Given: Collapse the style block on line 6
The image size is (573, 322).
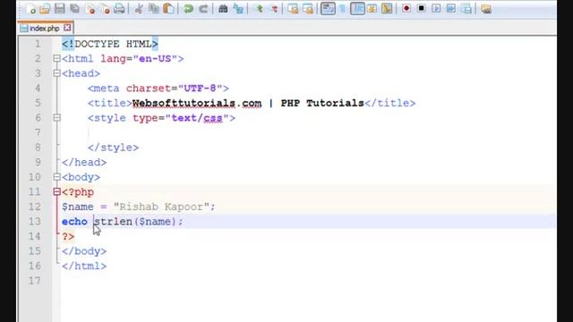Looking at the screenshot, I should 56,118.
